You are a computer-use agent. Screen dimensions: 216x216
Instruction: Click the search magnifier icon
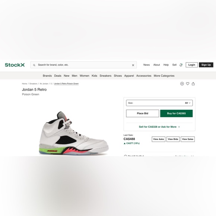34,65
